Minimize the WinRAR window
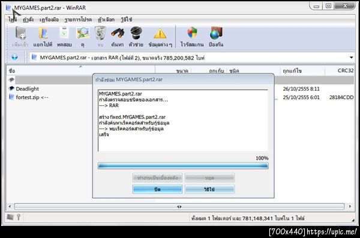Screen dimensions: 360x238 click(316, 6)
